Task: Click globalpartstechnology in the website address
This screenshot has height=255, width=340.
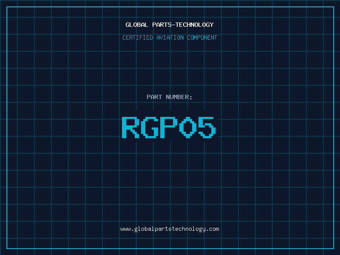Action: [x=170, y=229]
